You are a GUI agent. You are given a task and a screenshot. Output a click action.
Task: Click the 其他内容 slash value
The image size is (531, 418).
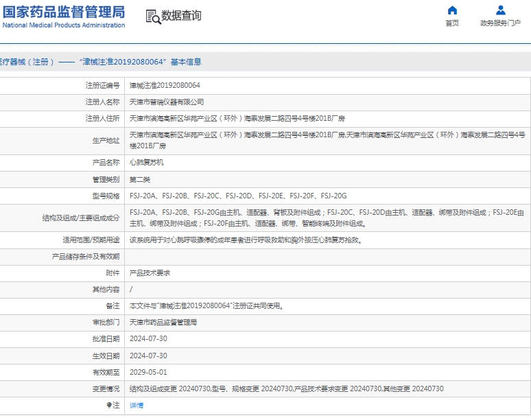131,290
